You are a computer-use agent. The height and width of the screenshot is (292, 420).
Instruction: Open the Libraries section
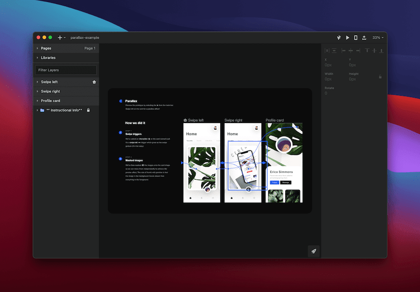point(48,57)
